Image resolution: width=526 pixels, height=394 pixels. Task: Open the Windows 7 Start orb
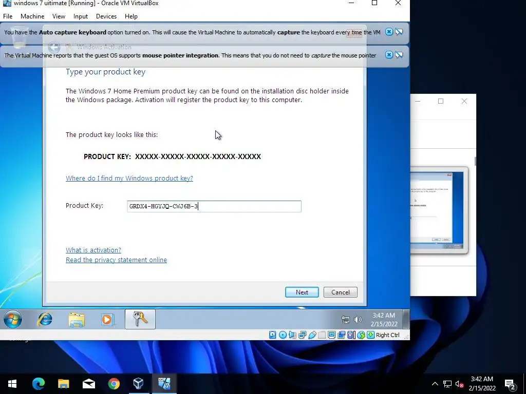coord(13,319)
